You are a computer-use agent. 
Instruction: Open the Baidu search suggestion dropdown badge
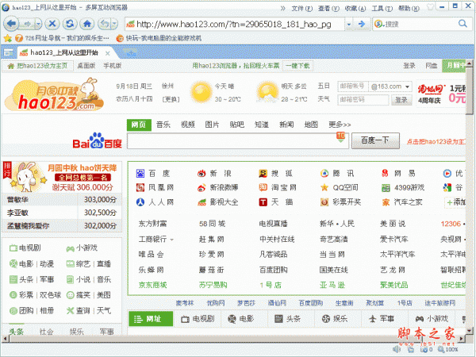[340, 137]
